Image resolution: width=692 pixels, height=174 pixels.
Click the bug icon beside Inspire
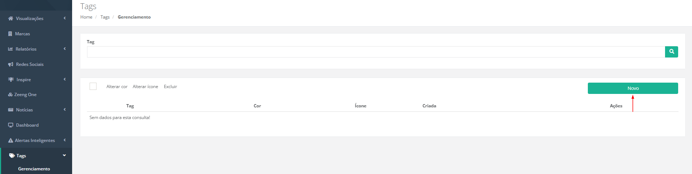tap(11, 79)
